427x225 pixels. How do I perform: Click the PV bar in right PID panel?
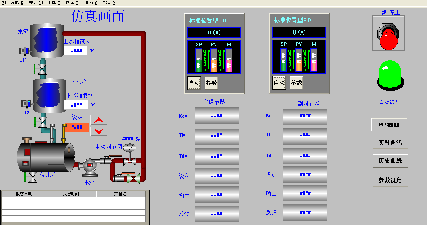(298, 60)
